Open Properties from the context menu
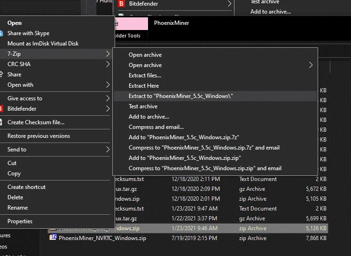Screen dimensions: 351x256 tap(56, 221)
